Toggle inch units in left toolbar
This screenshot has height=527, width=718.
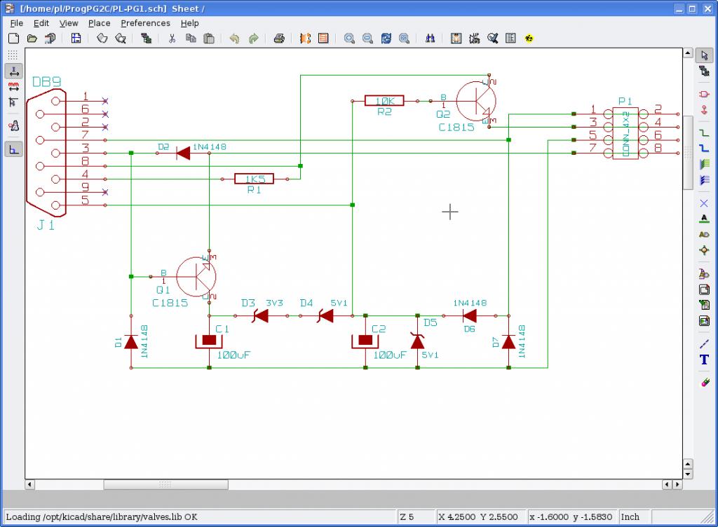pyautogui.click(x=13, y=71)
